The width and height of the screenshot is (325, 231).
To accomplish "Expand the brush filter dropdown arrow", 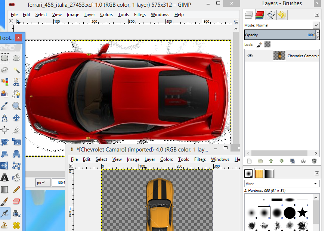I will click(316, 184).
